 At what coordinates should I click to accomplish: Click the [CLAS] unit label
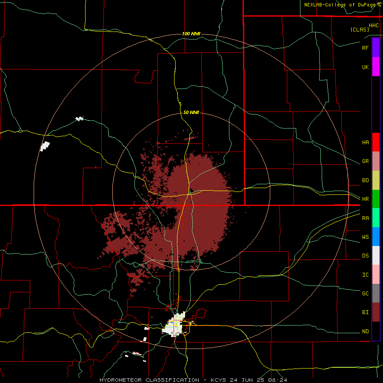359,30
